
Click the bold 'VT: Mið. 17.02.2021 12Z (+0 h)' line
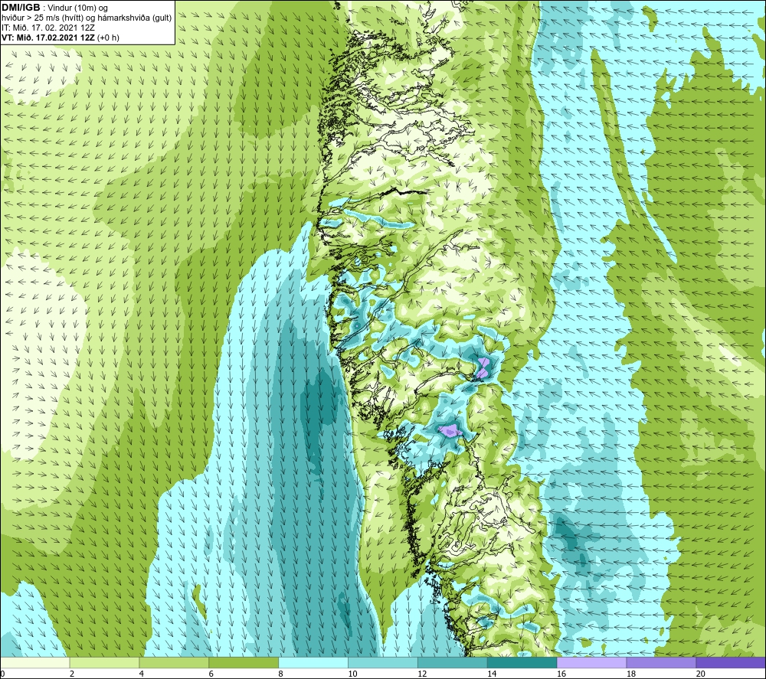pos(61,38)
